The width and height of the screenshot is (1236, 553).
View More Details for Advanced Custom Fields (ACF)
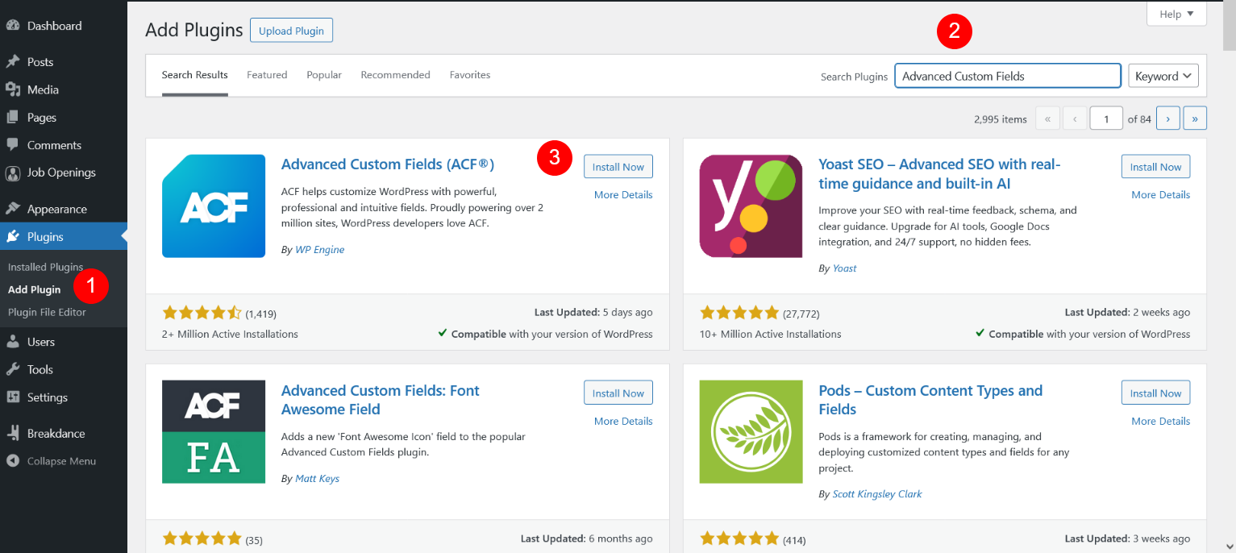tap(623, 195)
